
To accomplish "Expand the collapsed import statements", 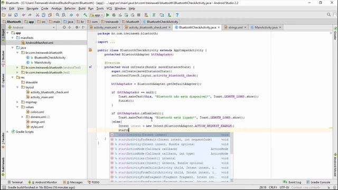I will [112, 42].
